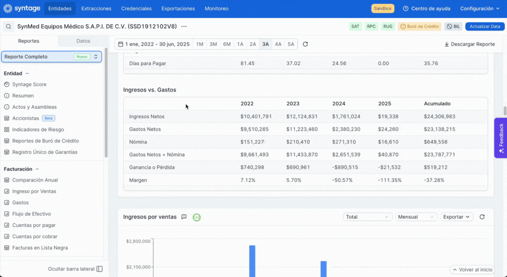Click the Volver al inicio button

click(472, 270)
